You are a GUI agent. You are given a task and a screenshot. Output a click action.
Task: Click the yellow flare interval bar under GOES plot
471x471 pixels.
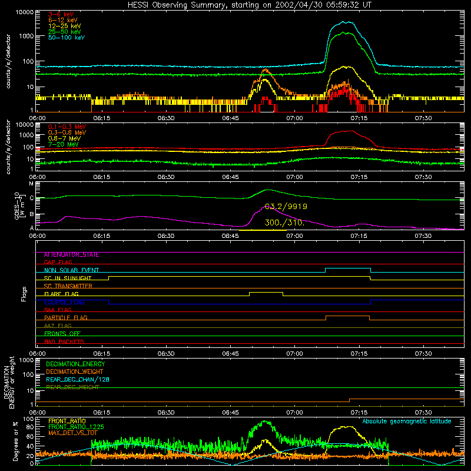click(263, 230)
